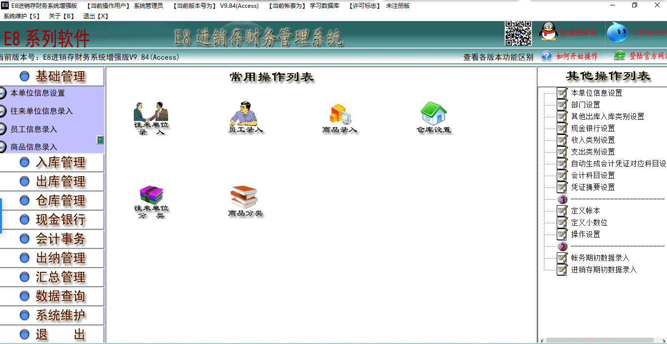The image size is (667, 344).
Task: Open 自动生成会计凭证对应科目设置 tree item
Action: click(618, 163)
